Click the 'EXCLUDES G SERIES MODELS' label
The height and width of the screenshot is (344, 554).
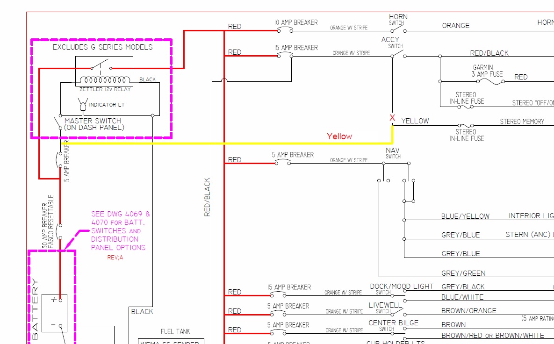102,47
